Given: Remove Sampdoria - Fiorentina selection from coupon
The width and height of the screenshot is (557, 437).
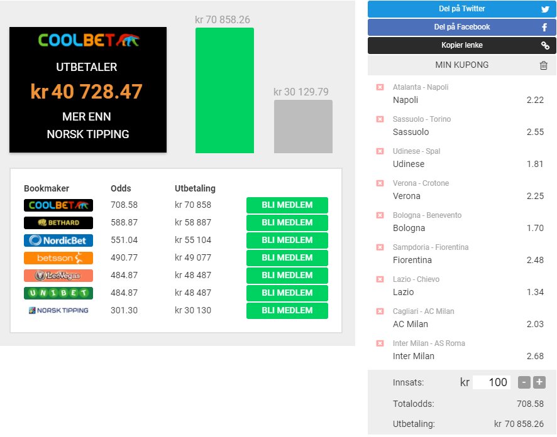Looking at the screenshot, I should tap(380, 247).
